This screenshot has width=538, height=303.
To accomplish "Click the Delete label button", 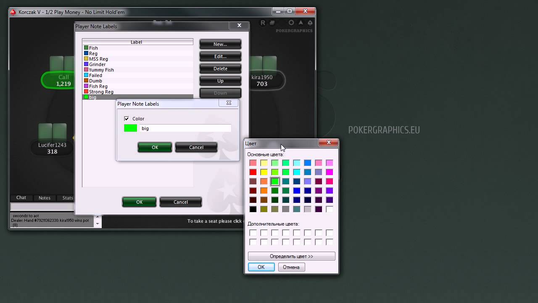I will (220, 69).
